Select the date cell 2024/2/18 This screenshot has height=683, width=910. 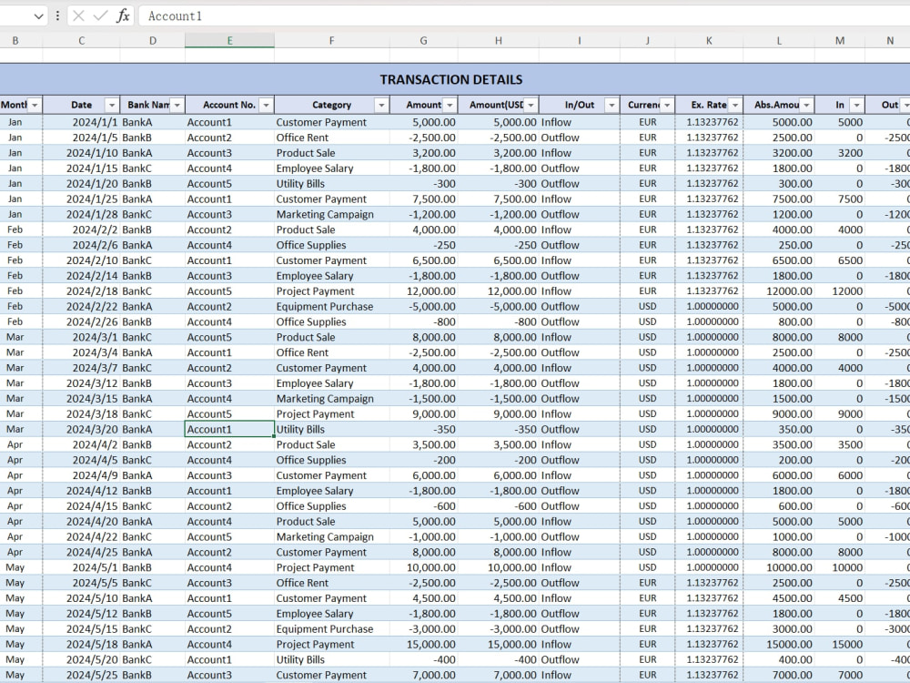tap(81, 291)
